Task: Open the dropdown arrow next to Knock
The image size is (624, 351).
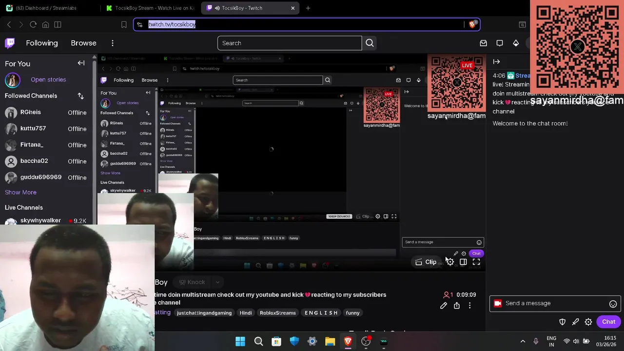Action: point(217,282)
